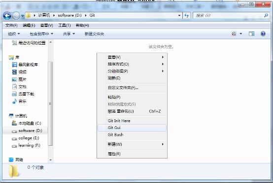Open the 帮助(H) menu
The height and width of the screenshot is (183, 273).
(82, 26)
